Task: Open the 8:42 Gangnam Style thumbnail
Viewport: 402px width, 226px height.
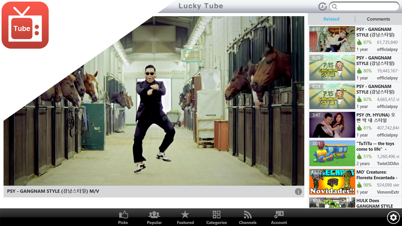Action: pyautogui.click(x=332, y=39)
